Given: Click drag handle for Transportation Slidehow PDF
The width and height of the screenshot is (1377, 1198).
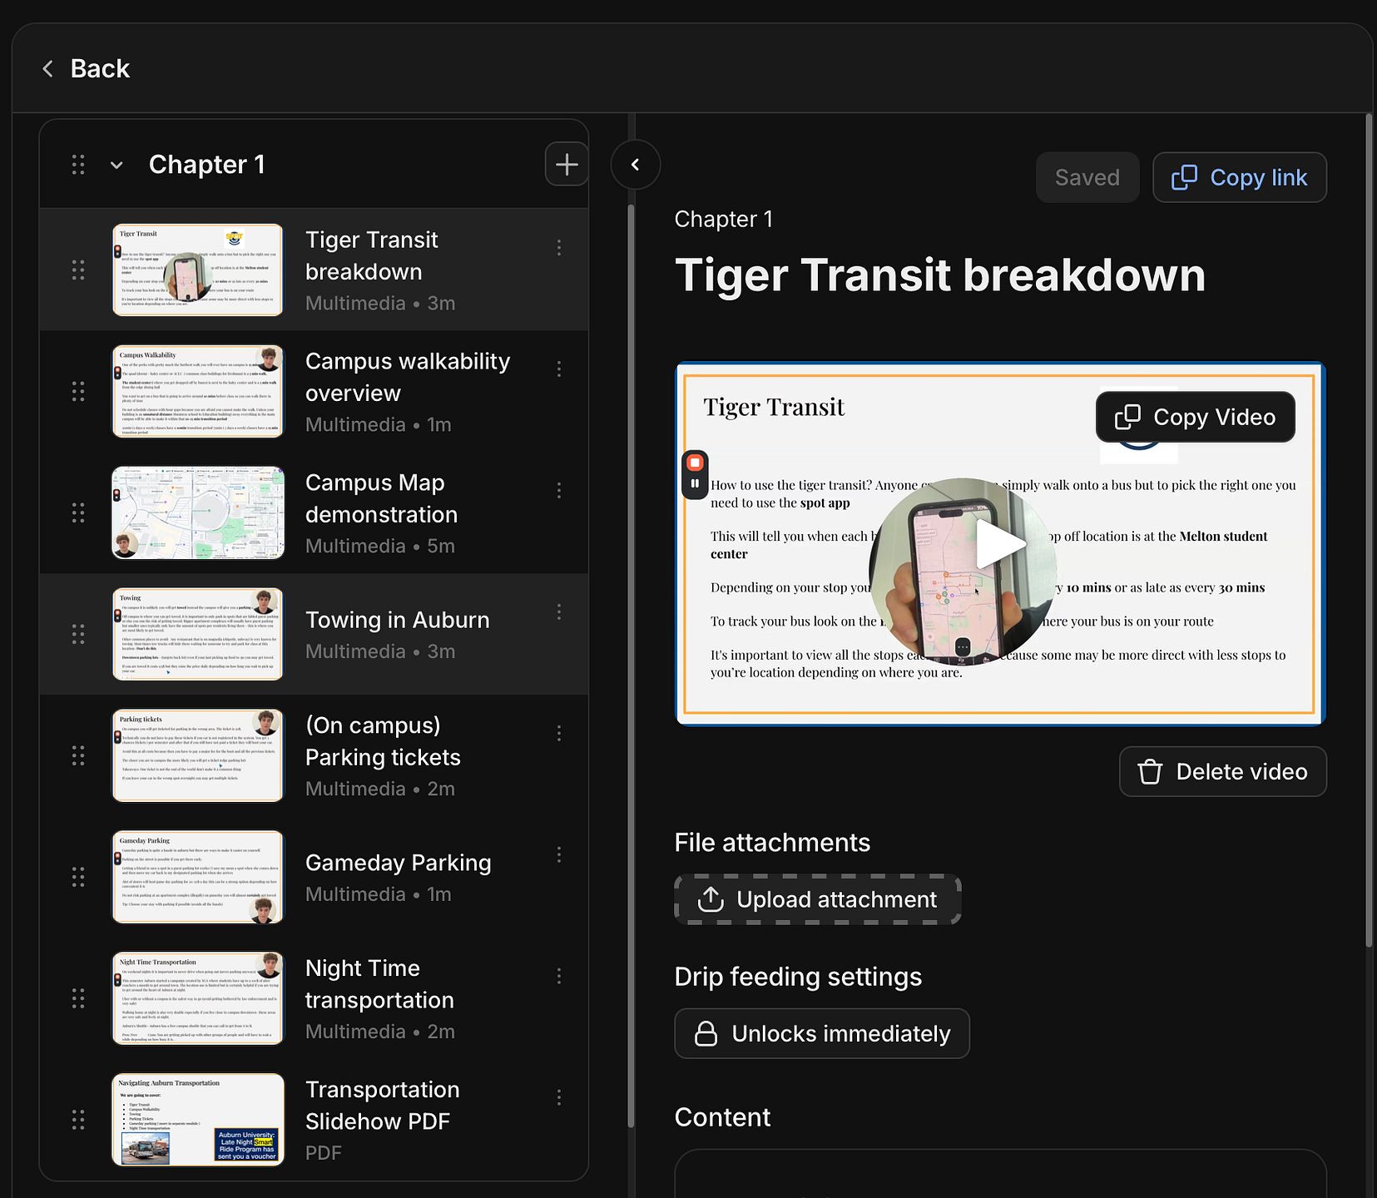Looking at the screenshot, I should (78, 1120).
